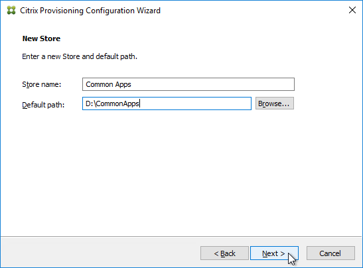Click the word 'Apps' in Store name
This screenshot has height=268, width=363.
tap(123, 84)
